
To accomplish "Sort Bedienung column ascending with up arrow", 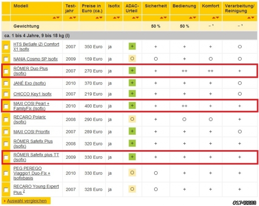I will tap(191, 17).
